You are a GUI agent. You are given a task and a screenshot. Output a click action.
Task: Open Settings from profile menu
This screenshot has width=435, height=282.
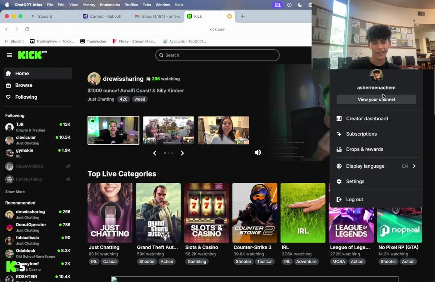point(376,182)
